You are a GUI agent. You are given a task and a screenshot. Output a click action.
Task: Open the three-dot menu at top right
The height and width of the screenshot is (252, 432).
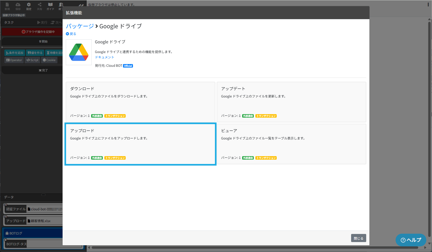point(428,5)
